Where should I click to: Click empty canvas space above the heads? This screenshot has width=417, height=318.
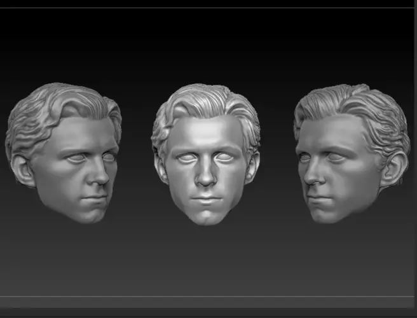tap(206, 44)
